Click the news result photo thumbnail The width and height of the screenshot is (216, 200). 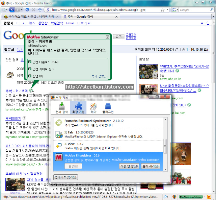coord(15,184)
